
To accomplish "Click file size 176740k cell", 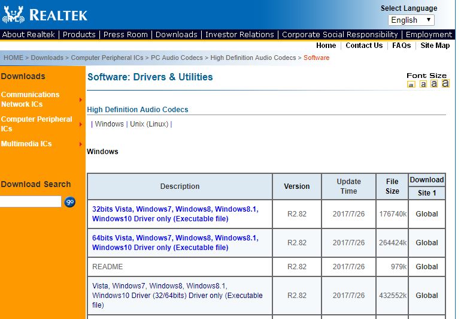I will [392, 214].
